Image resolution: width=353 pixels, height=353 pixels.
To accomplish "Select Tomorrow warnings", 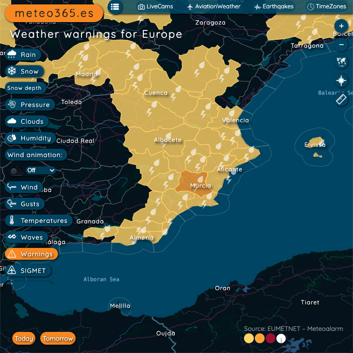I will [58, 338].
